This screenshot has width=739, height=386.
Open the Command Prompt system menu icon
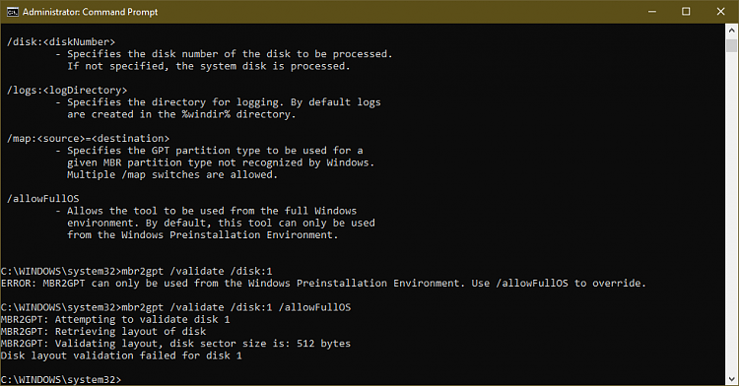tap(12, 12)
